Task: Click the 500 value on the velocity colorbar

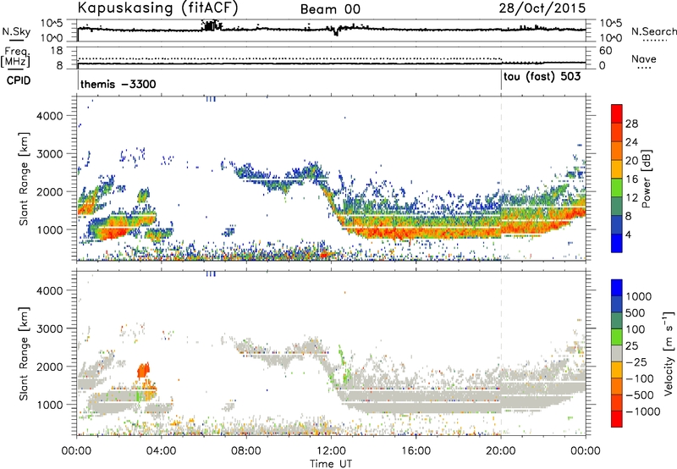Action: coord(636,313)
